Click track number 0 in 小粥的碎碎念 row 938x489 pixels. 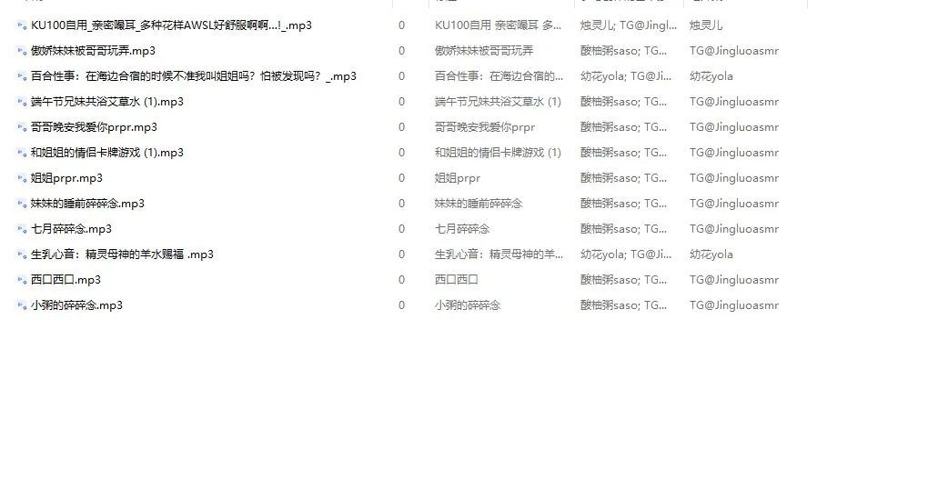(x=401, y=304)
